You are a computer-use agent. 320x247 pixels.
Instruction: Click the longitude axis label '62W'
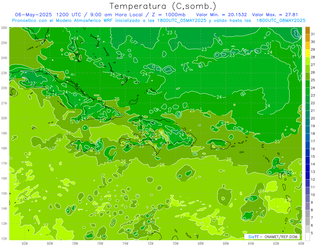276,243
